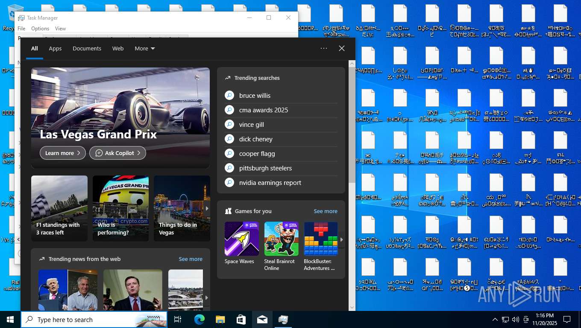Open the Options menu in Task Manager
581x328 pixels.
(x=40, y=29)
